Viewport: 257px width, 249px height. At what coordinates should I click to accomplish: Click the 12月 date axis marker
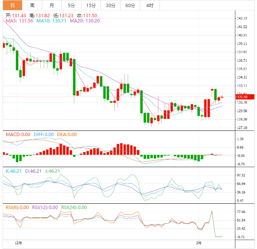pyautogui.click(x=17, y=243)
